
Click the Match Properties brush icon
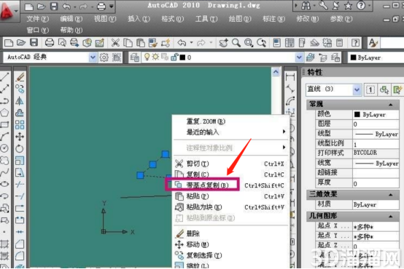pyautogui.click(x=153, y=43)
